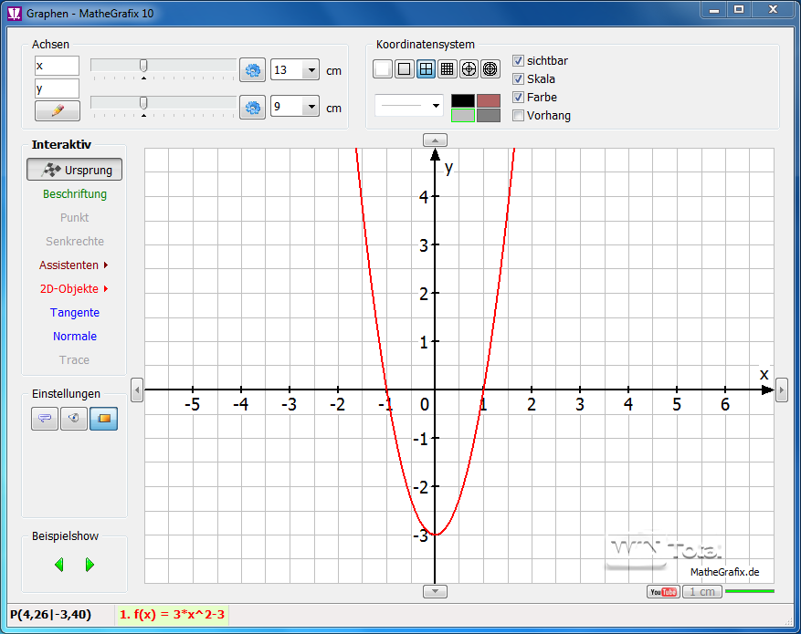Toggle the Skala checkbox

click(519, 79)
